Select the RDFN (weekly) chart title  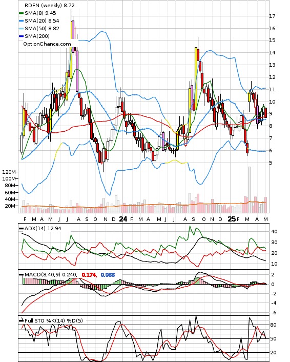point(50,5)
